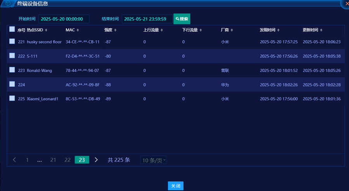The height and width of the screenshot is (191, 349).
Task: Click the pagination ellipsis
Action: (40, 160)
